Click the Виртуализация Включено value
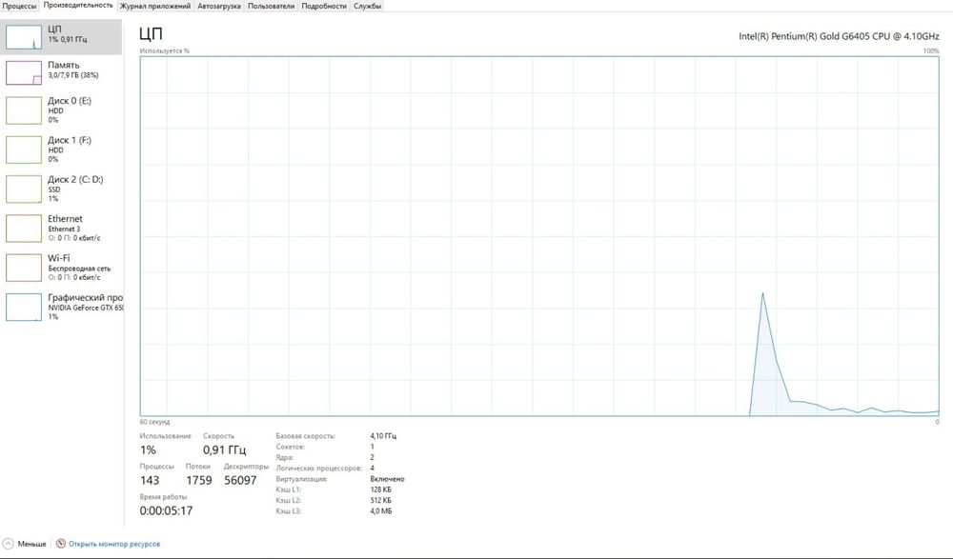The height and width of the screenshot is (559, 953). point(387,479)
